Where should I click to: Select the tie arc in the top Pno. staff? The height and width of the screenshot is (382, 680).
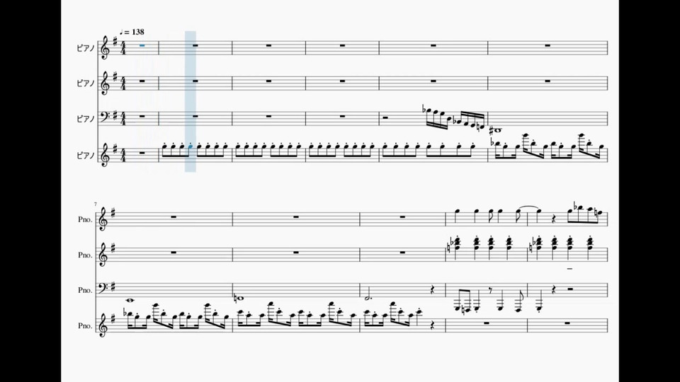(528, 208)
